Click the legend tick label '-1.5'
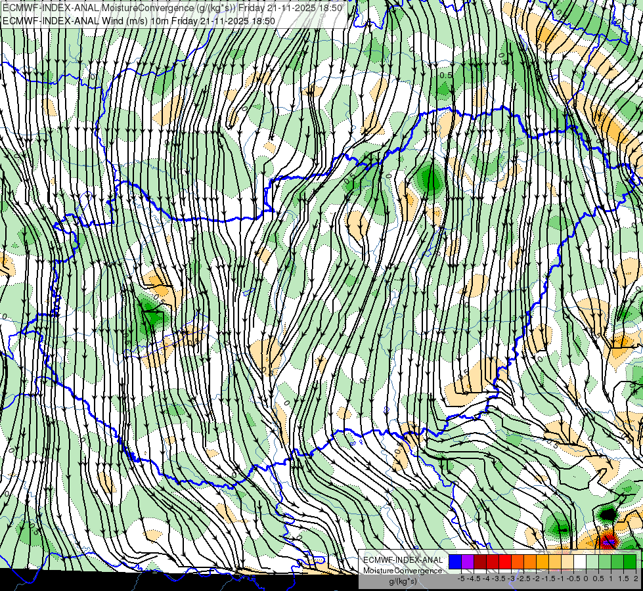 click(x=548, y=579)
